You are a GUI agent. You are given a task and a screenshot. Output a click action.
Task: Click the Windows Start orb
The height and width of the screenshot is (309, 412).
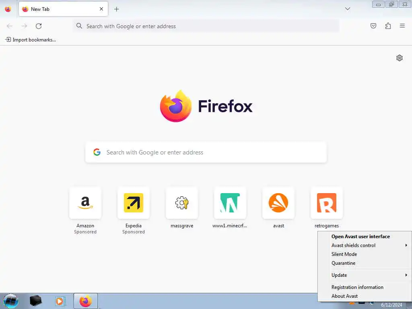[11, 301]
